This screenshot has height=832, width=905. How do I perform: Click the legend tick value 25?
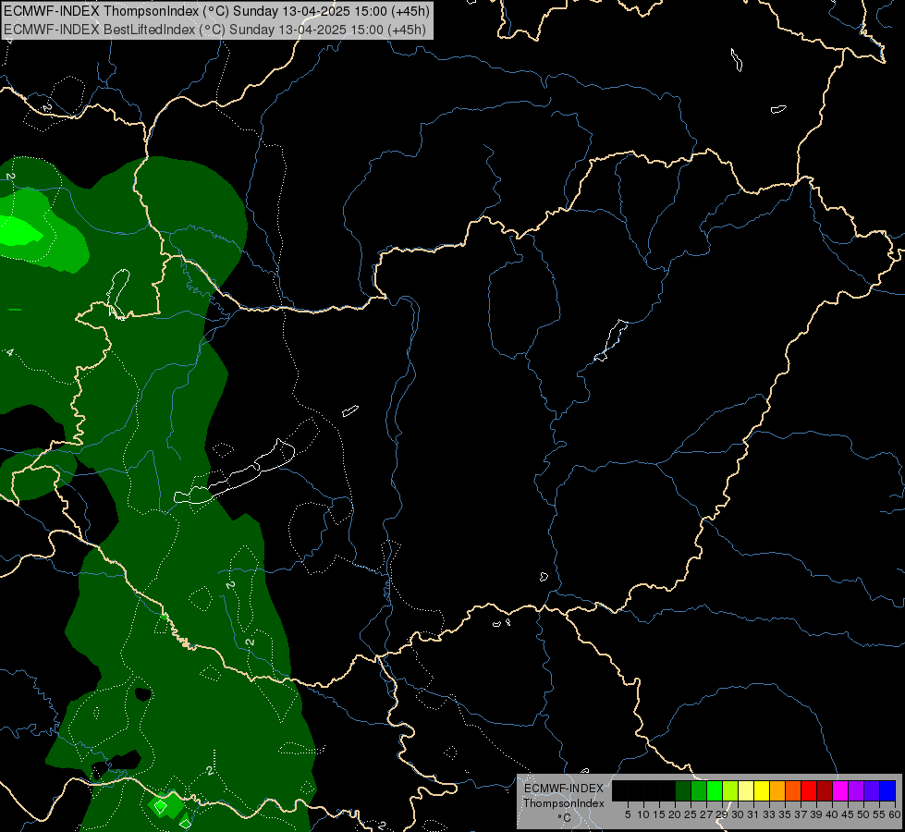click(691, 814)
